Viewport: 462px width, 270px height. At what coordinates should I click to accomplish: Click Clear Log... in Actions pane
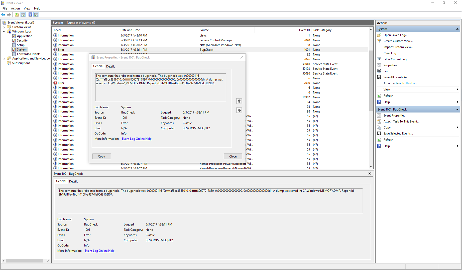pyautogui.click(x=391, y=53)
